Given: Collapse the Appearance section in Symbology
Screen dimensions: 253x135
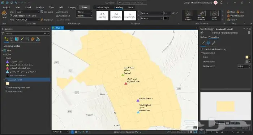Looking at the screenshot, I should pyautogui.click(x=202, y=53).
